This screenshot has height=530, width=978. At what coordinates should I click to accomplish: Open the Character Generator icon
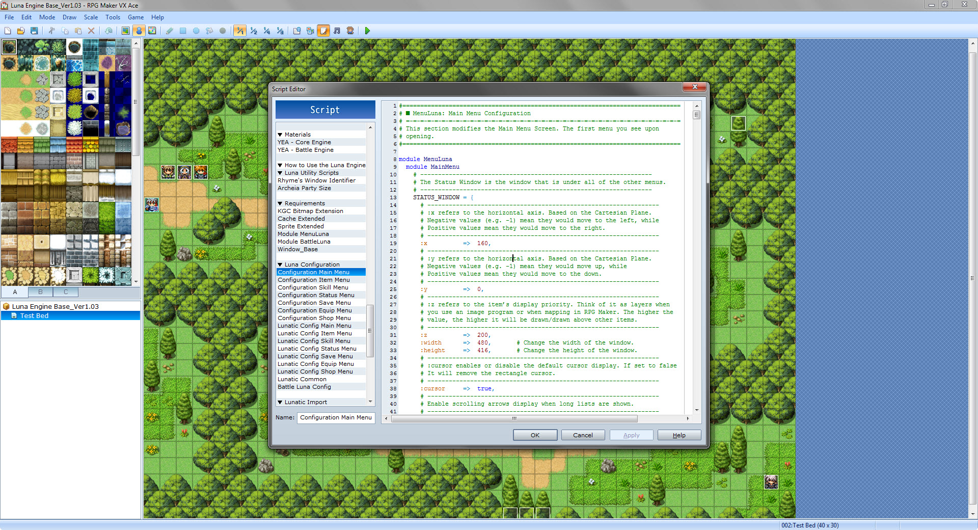coord(350,31)
